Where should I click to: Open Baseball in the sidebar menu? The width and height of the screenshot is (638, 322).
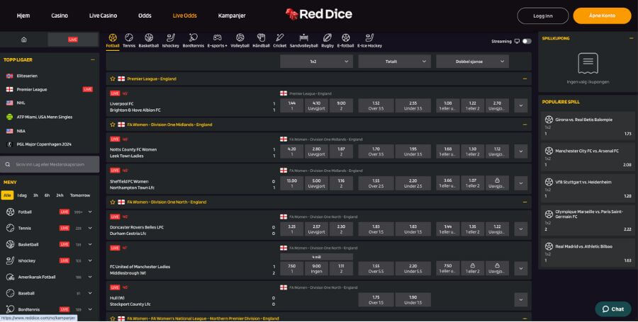coord(49,293)
